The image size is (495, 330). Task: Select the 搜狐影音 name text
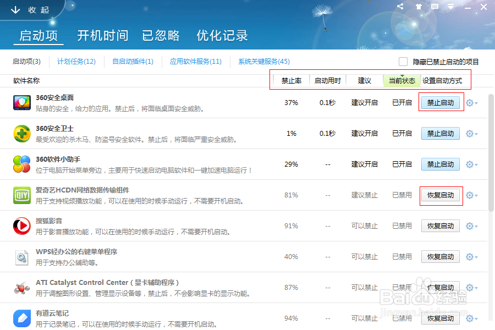click(x=49, y=221)
